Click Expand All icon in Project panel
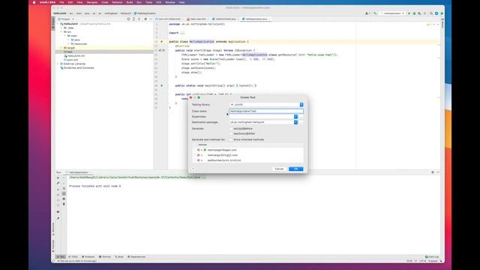This screenshot has width=480, height=270. 133,19
